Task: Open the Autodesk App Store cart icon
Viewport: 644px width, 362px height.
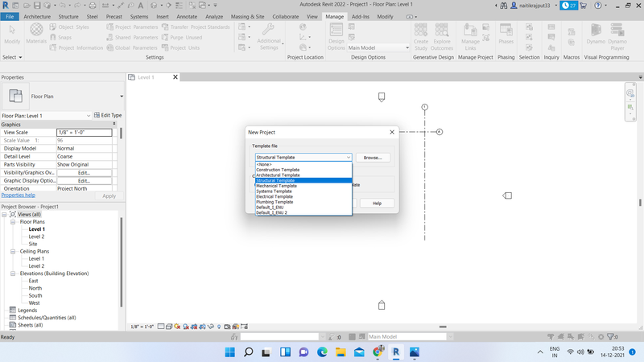Action: [x=583, y=6]
